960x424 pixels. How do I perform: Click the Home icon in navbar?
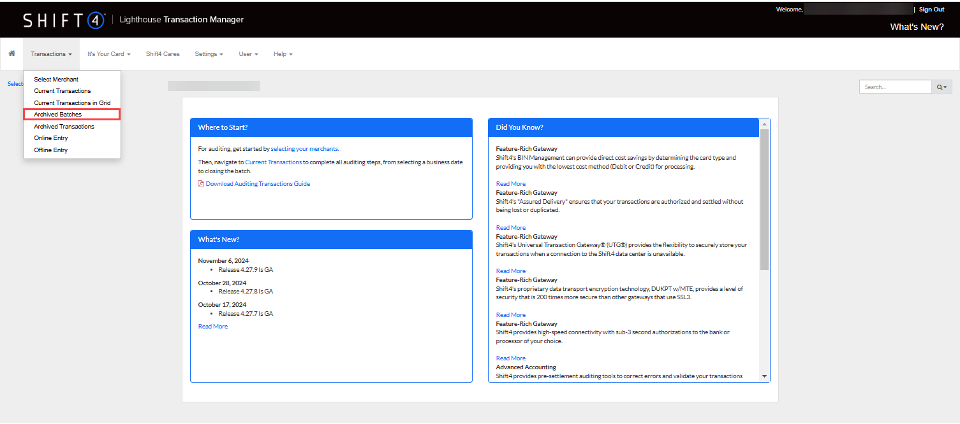(11, 53)
